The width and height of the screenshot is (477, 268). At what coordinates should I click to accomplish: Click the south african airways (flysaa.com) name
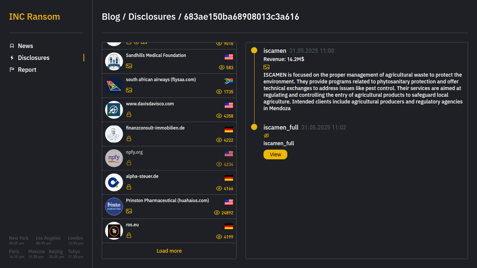pyautogui.click(x=161, y=80)
